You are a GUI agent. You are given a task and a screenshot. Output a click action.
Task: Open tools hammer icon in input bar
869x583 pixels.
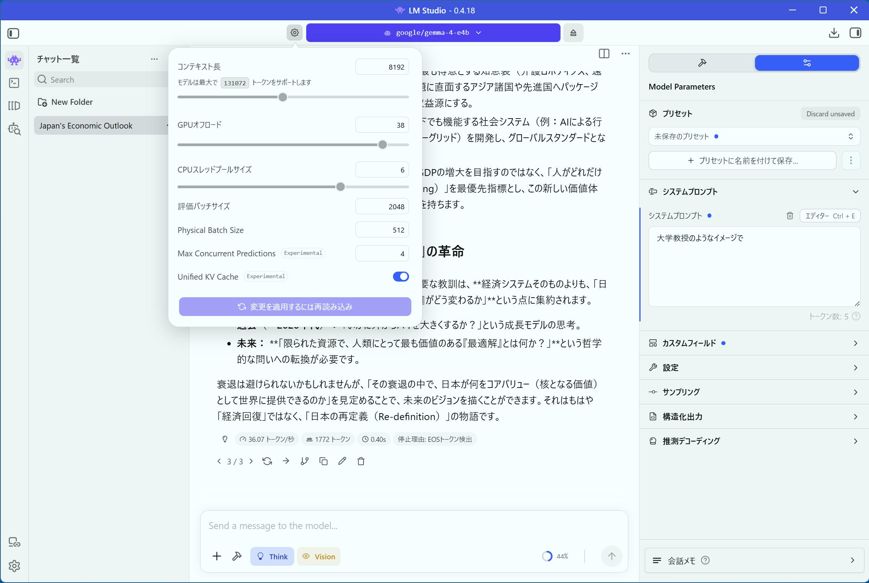[237, 556]
